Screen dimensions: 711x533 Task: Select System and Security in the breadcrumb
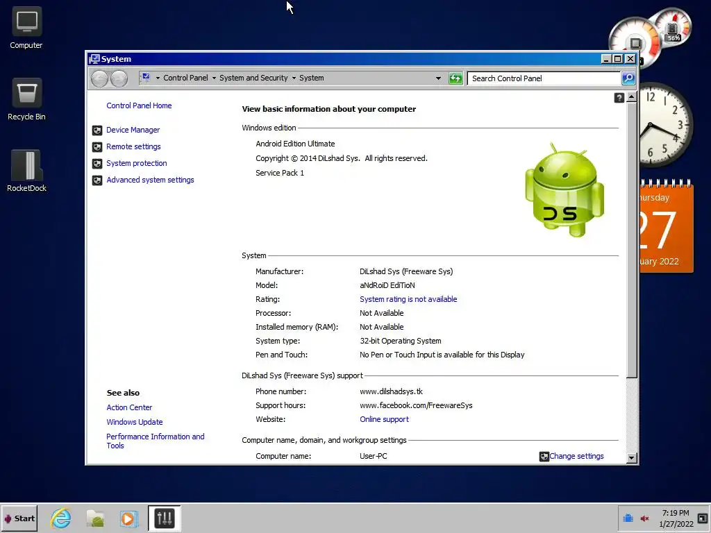(253, 78)
